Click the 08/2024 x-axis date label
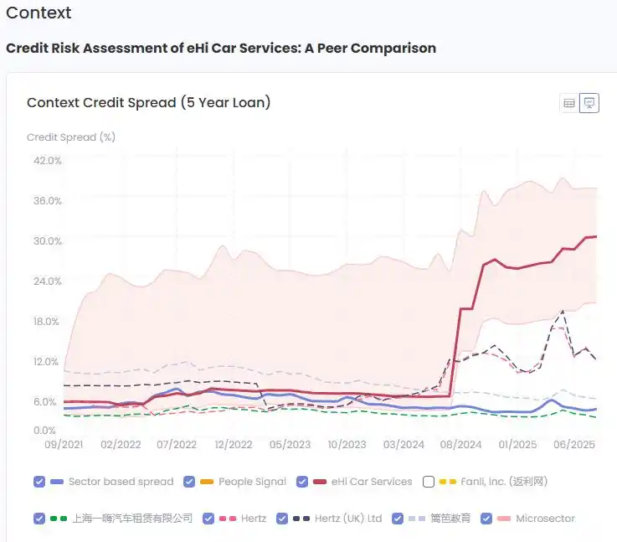This screenshot has width=617, height=542. (x=460, y=445)
